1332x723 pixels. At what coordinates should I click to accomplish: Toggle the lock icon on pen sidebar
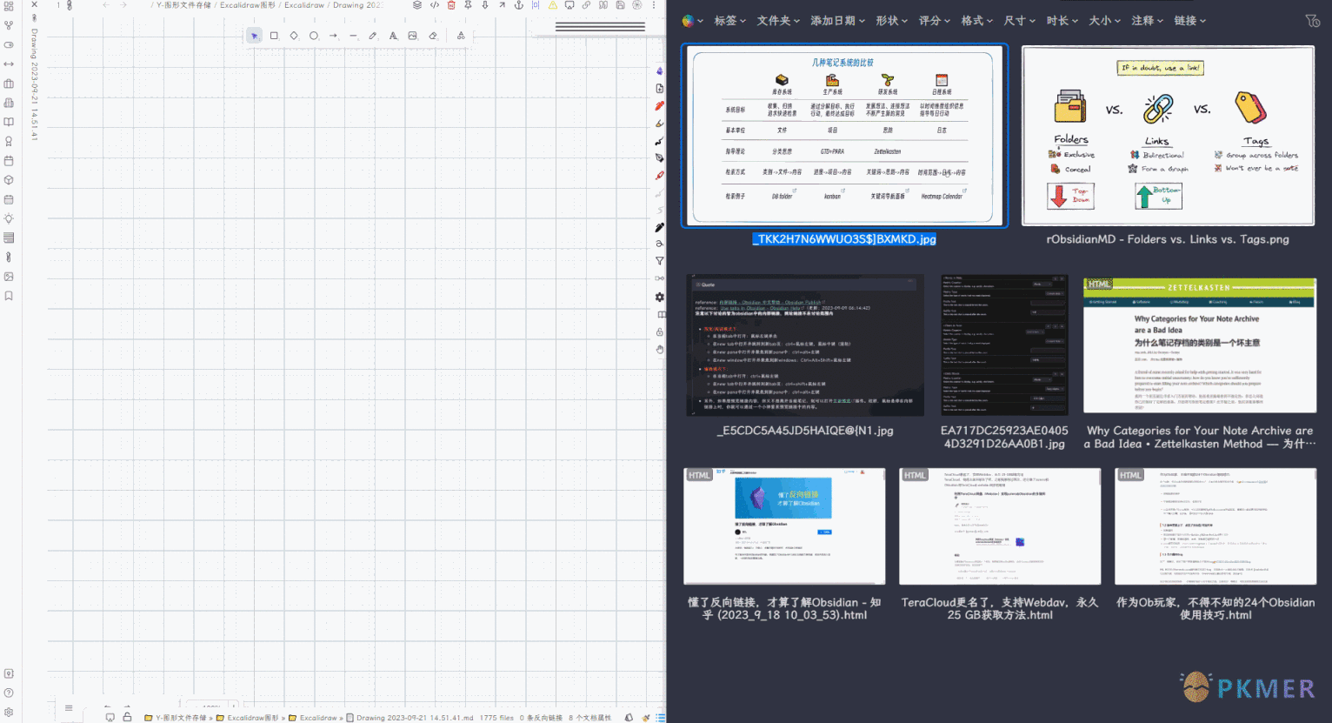[659, 331]
